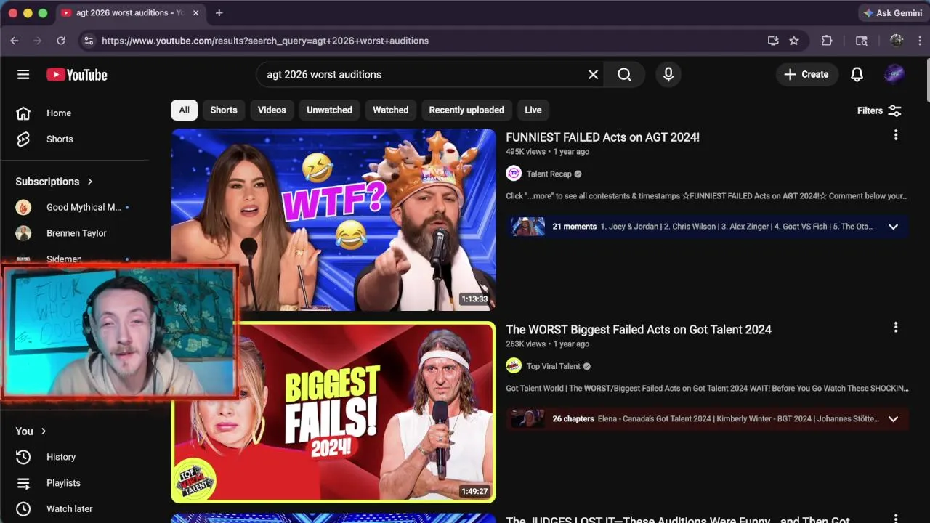930x523 pixels.
Task: Select the Watched filter chip
Action: coord(391,110)
